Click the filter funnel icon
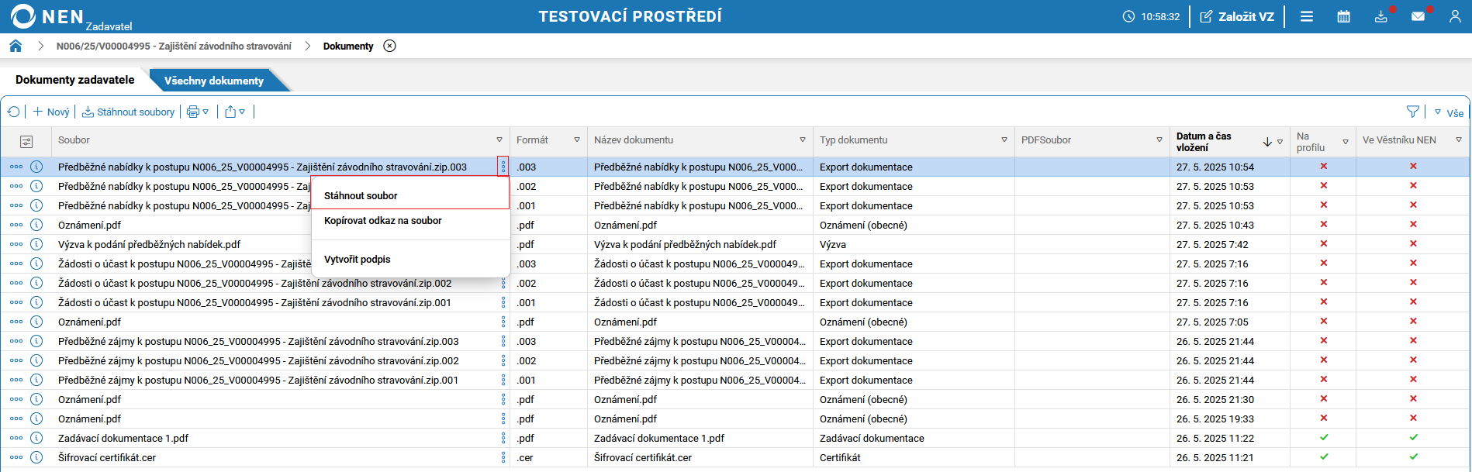This screenshot has width=1472, height=472. pos(1413,112)
